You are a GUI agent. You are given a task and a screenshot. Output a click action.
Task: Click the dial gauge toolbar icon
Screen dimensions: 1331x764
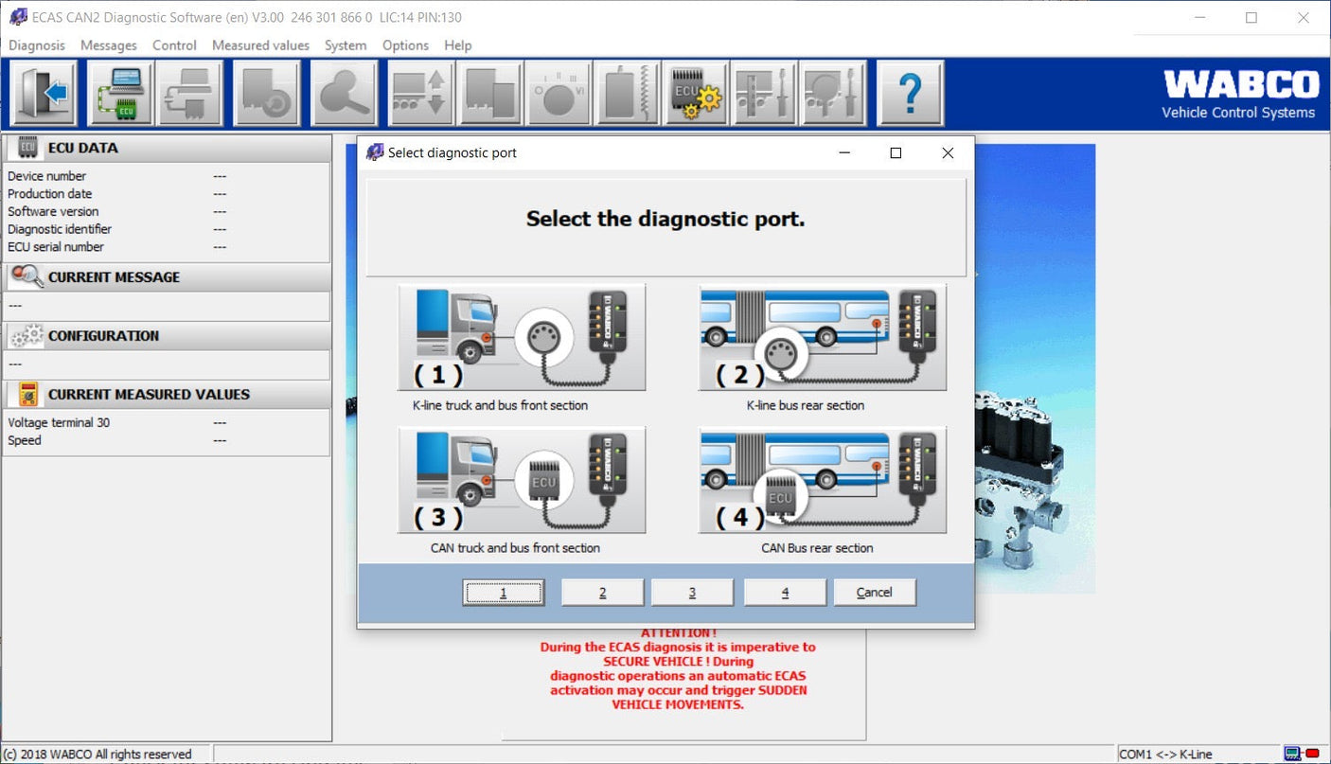pyautogui.click(x=558, y=92)
